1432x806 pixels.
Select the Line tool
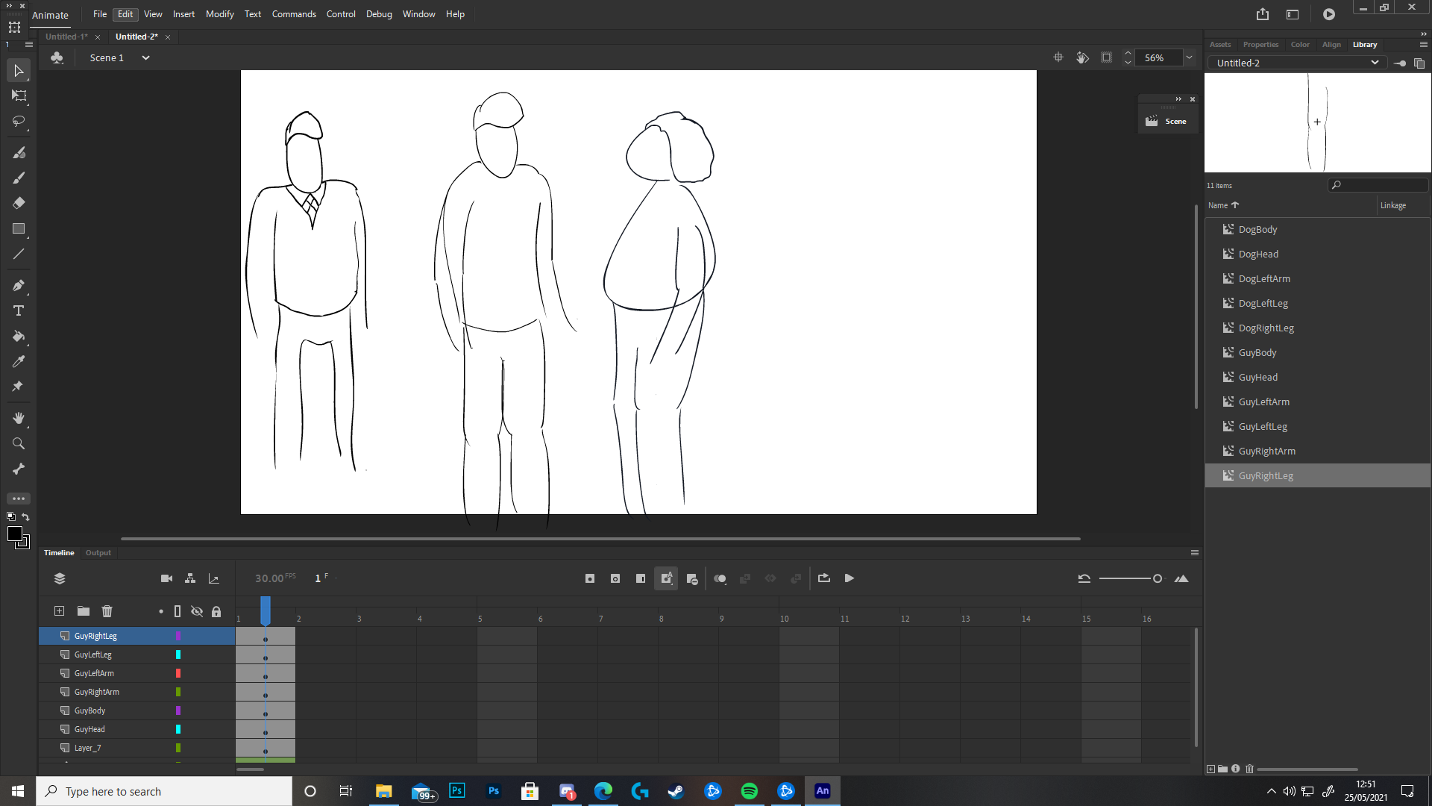pyautogui.click(x=19, y=254)
